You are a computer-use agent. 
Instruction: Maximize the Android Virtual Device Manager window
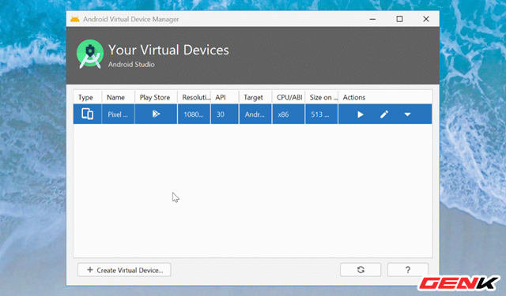coord(399,19)
